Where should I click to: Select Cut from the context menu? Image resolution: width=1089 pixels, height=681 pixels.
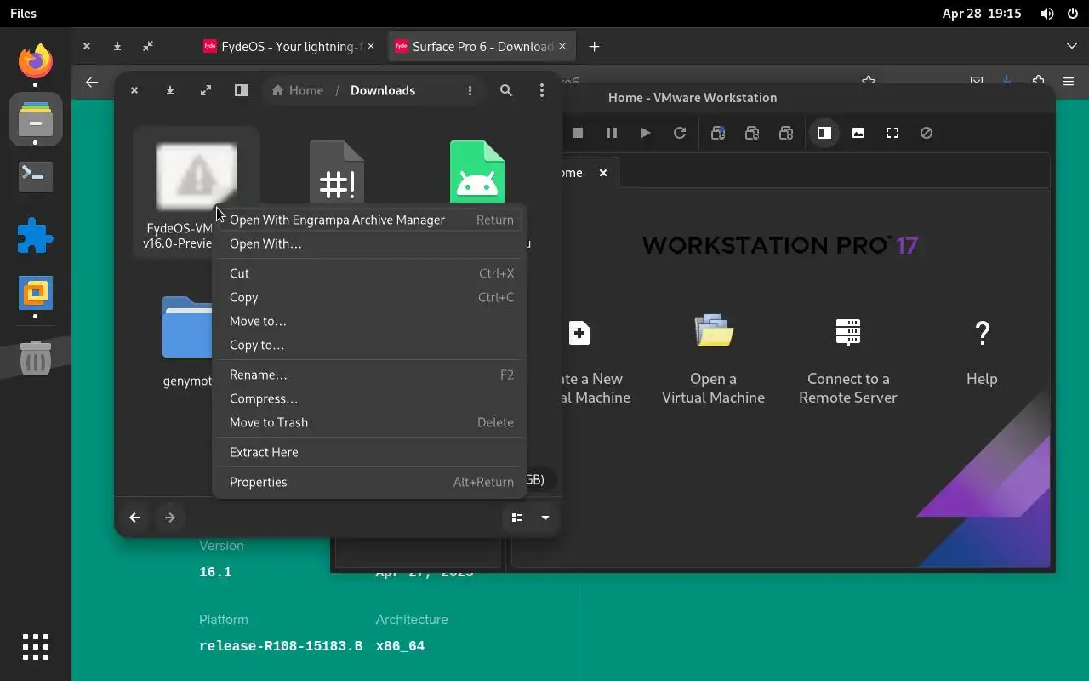click(x=370, y=273)
